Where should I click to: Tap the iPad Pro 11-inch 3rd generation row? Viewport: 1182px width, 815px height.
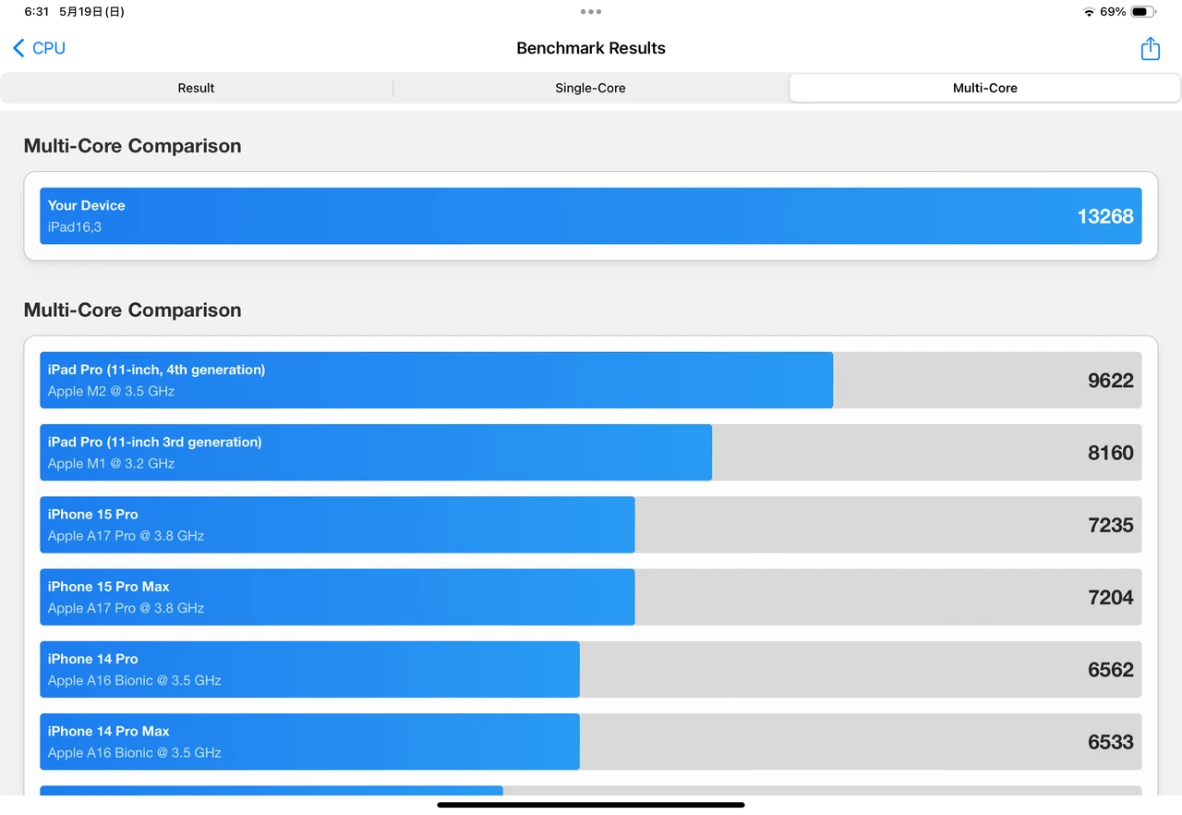[591, 452]
